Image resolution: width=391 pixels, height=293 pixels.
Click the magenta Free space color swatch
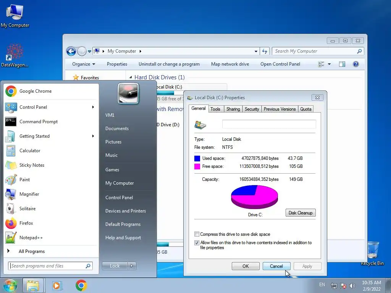tap(197, 166)
